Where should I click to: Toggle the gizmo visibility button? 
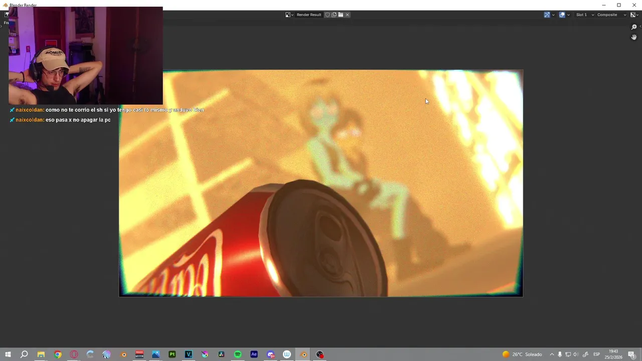547,15
